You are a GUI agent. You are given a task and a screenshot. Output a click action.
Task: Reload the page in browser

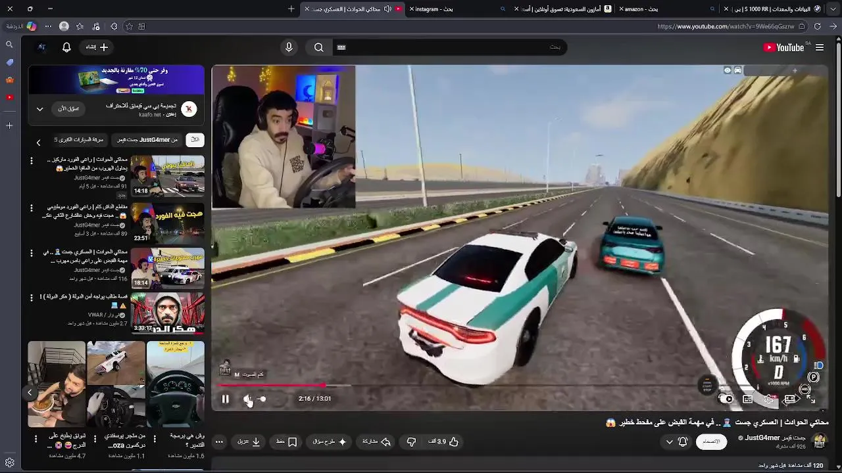coord(817,26)
